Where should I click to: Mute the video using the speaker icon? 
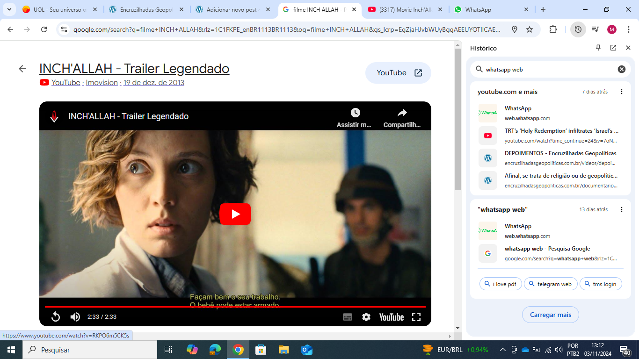click(x=75, y=317)
